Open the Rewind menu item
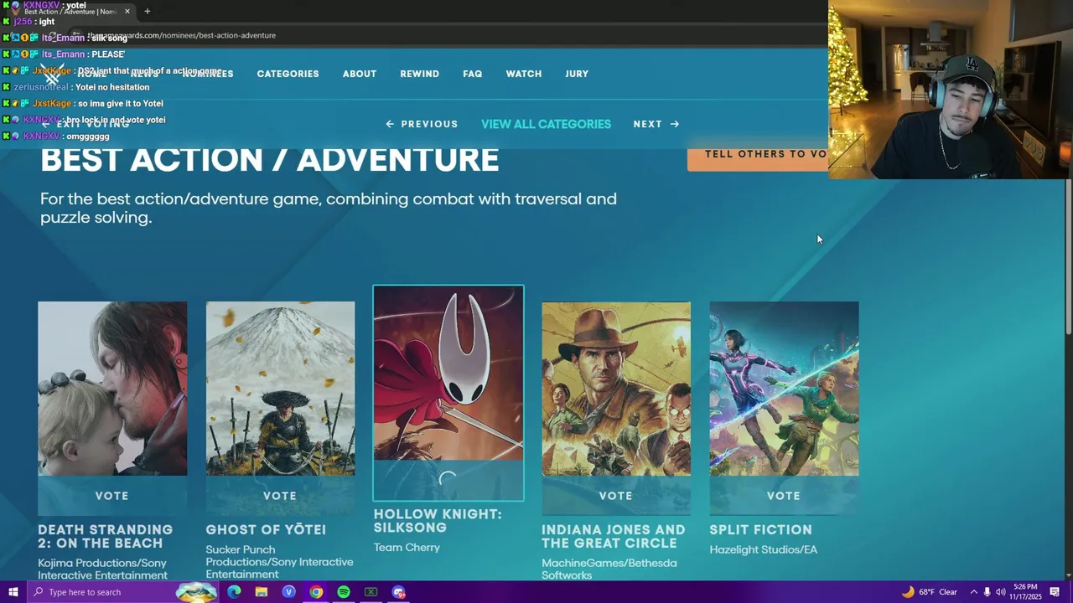Image resolution: width=1073 pixels, height=603 pixels. coord(419,74)
